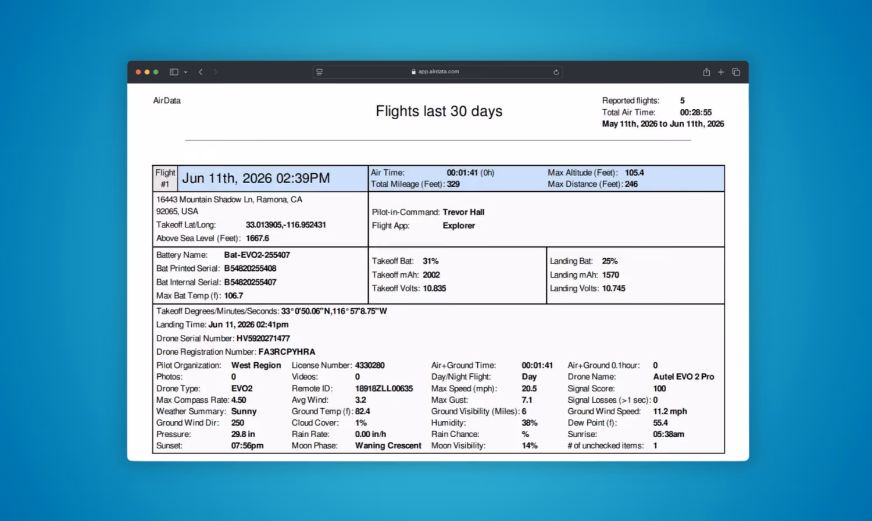Screen dimensions: 872x521
Task: Select Rain Rate value 0.00 in/h
Action: tap(370, 434)
